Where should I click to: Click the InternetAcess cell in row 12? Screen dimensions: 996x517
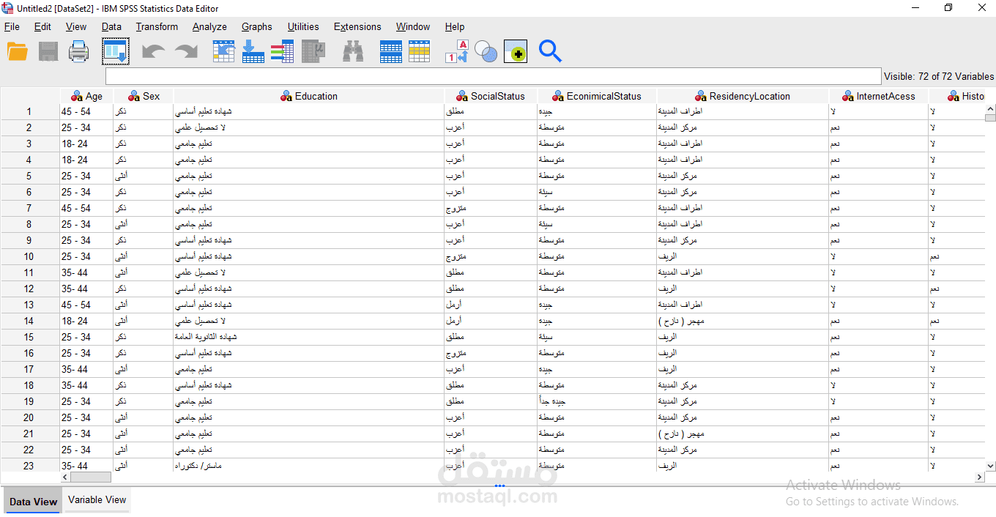(x=878, y=289)
